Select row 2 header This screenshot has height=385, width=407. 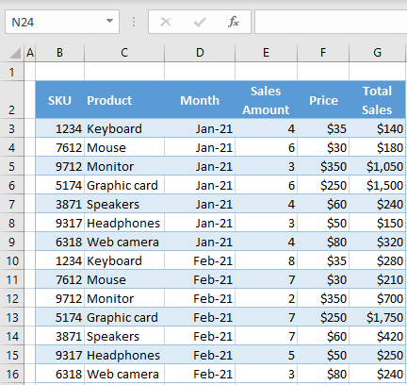tap(12, 100)
